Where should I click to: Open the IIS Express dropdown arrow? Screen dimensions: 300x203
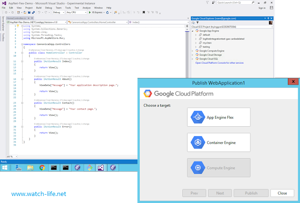(104, 13)
